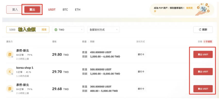This screenshot has height=99, width=219.
Task: Click 賣出 USDT for the 29.68 TWD offer
Action: pyautogui.click(x=203, y=89)
